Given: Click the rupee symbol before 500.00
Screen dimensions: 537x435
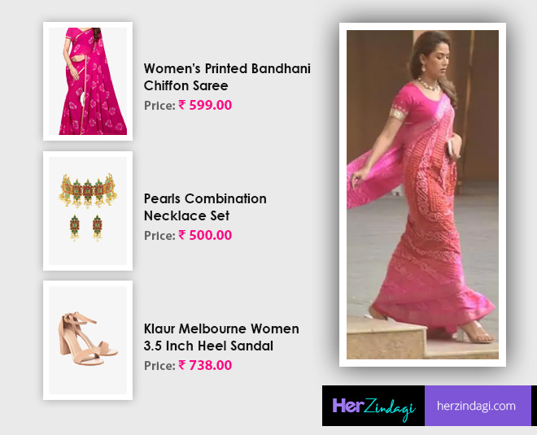Looking at the screenshot, I should point(182,235).
